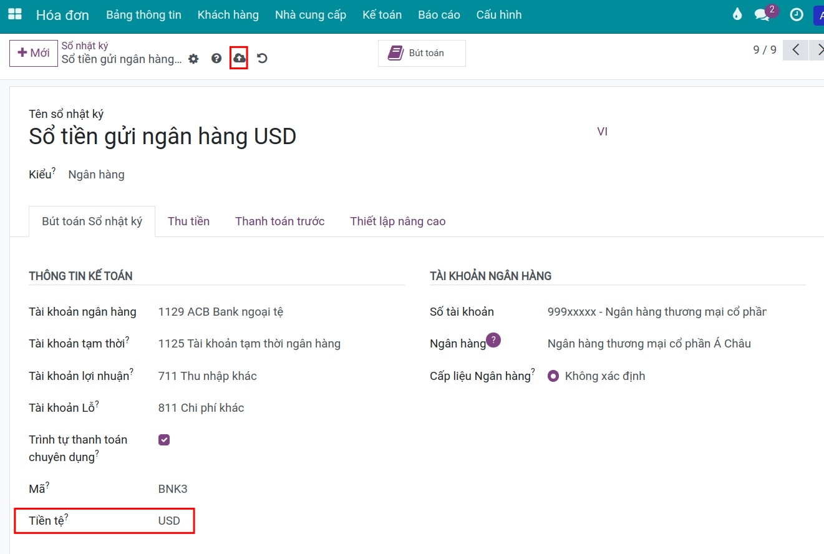Open the Cấu hình menu

coord(499,15)
